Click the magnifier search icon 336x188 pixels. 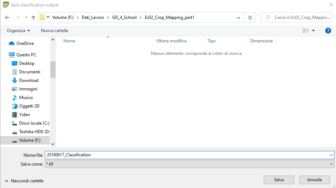(268, 17)
